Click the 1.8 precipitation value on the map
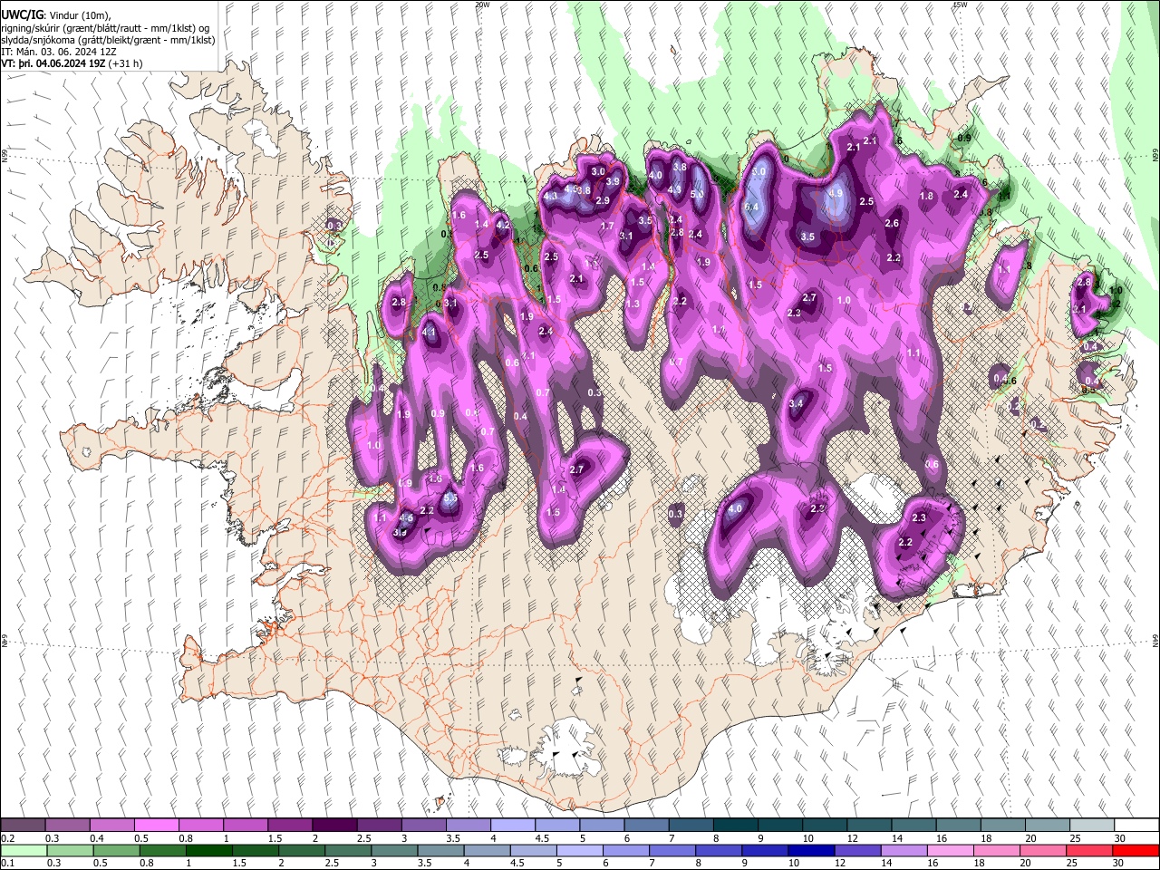The image size is (1160, 870). pos(926,196)
